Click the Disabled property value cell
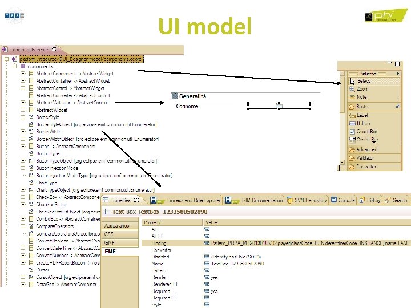The width and height of the screenshot is (411, 308). pyautogui.click(x=236, y=257)
